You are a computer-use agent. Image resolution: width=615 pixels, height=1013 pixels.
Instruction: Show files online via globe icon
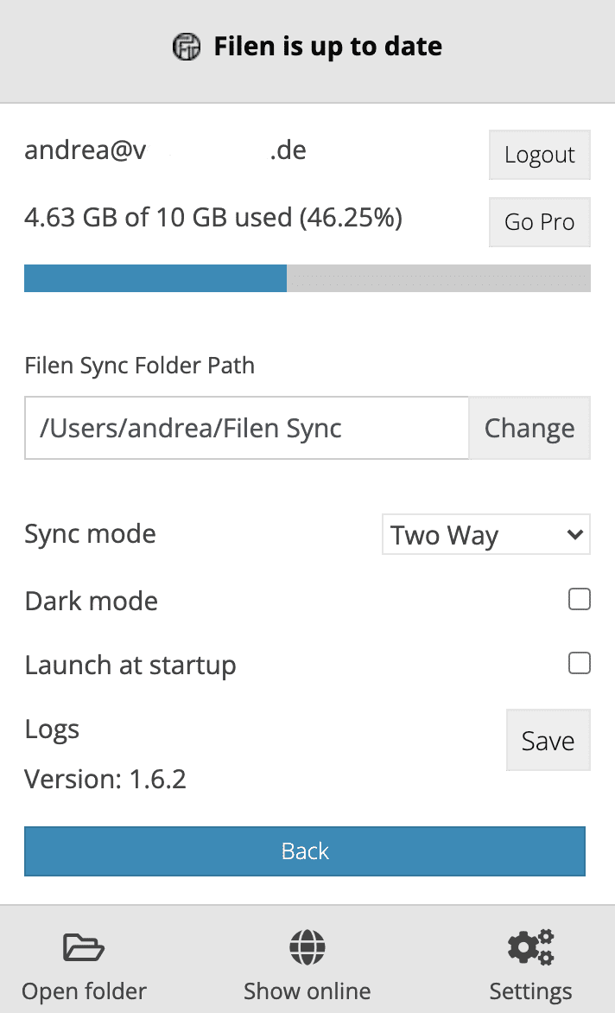(307, 948)
